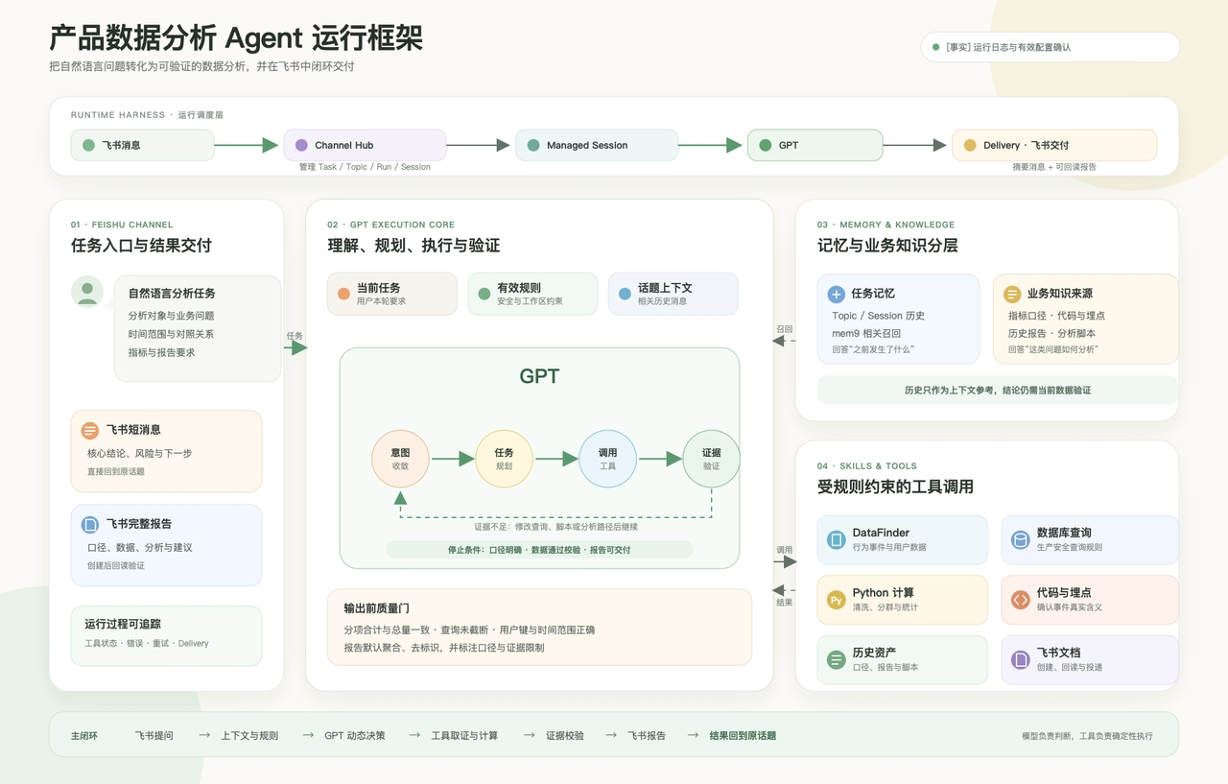Click the green dot beside 有效规则
This screenshot has height=784, width=1228.
(x=484, y=294)
